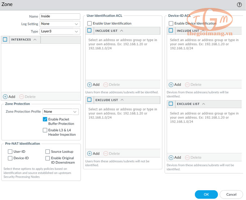Open the Zone Protection Profile dropdown
Screen dimensions: 246x200
tap(60, 112)
